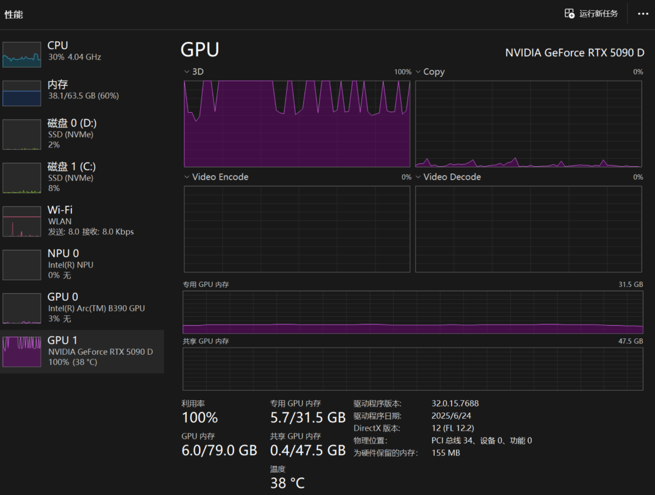Select the Wi-Fi activity graph thumbnail
Screen dimensions: 655x495
coord(22,221)
